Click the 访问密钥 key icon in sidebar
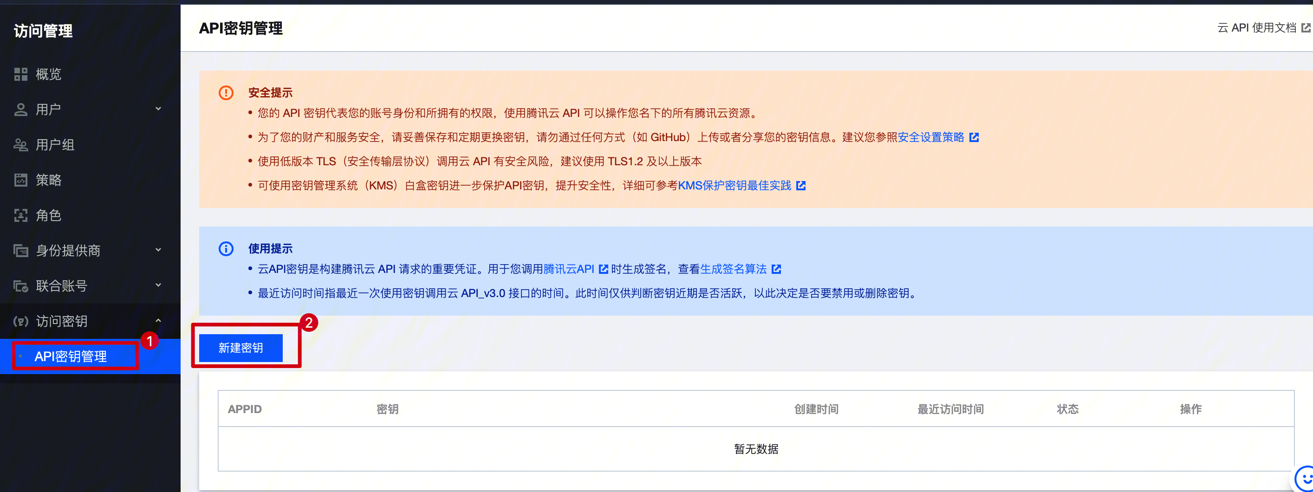The height and width of the screenshot is (492, 1313). coord(21,321)
